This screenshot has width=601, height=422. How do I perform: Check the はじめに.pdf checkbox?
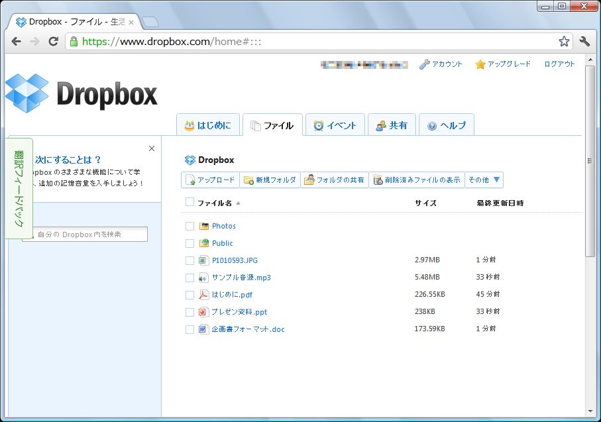point(190,295)
